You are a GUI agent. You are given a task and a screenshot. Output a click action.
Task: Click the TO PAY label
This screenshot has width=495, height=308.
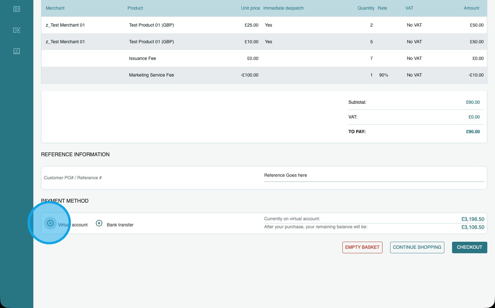click(x=357, y=132)
